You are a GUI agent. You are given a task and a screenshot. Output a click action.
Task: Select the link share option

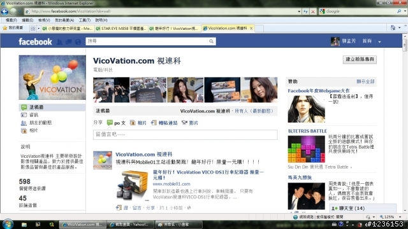164,123
